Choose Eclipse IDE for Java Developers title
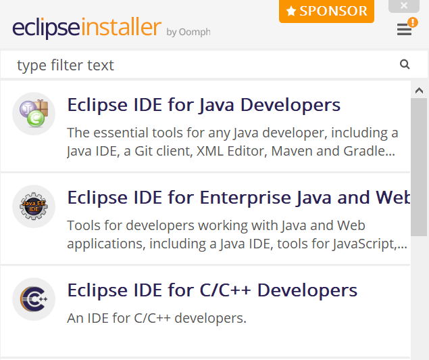Viewport: 429px width, 360px height. tap(204, 105)
